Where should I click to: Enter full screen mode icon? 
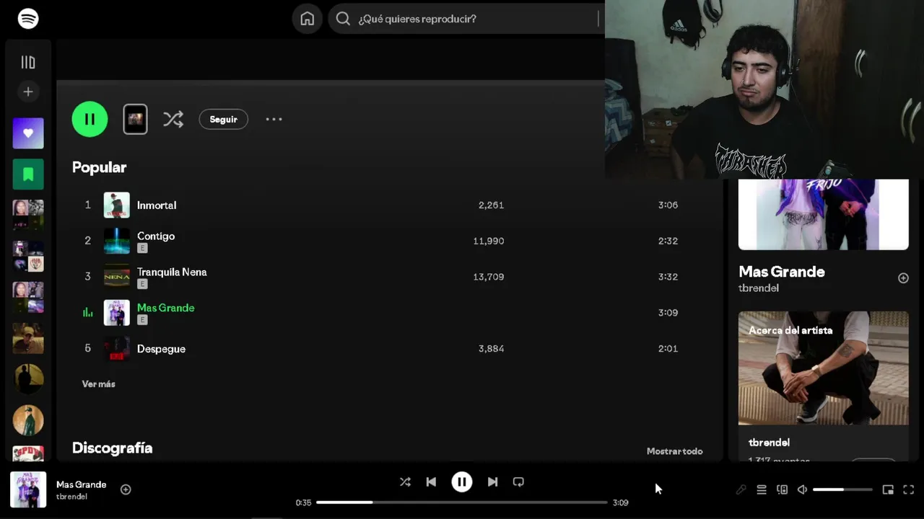pos(909,490)
